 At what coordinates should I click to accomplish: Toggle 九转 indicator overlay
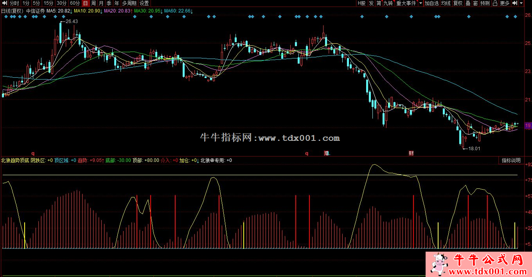(388, 3)
